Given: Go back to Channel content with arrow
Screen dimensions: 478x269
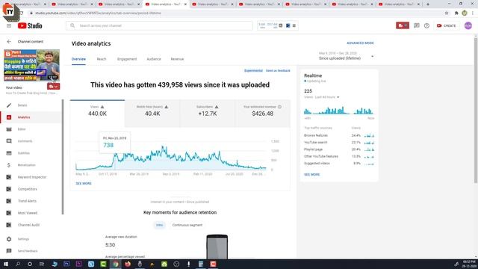Looking at the screenshot, I should click(x=9, y=42).
